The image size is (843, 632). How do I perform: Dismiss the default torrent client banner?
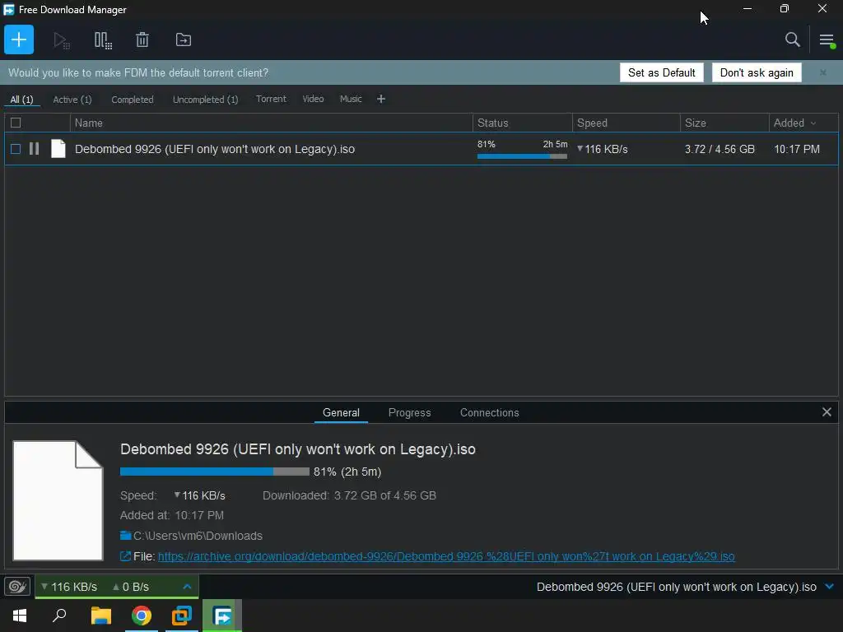(x=822, y=72)
